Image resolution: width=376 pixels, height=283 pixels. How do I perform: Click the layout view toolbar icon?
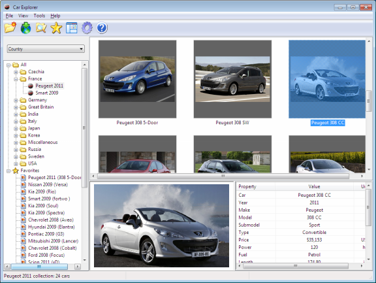71,27
